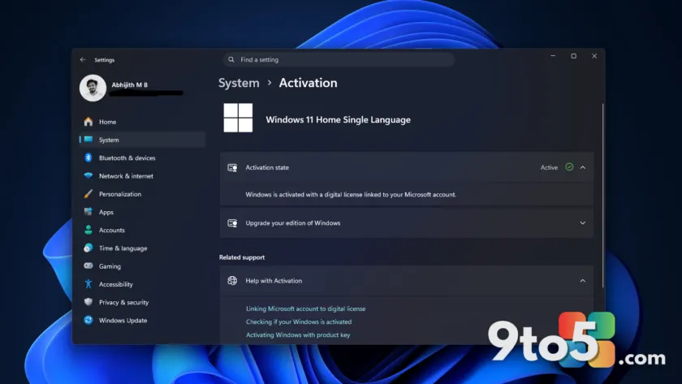Click the Gaming controller icon
The image size is (682, 384).
pyautogui.click(x=88, y=265)
